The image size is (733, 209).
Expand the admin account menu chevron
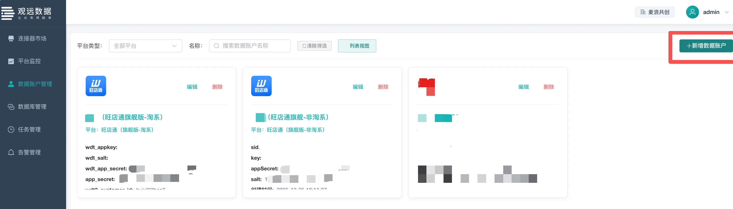click(726, 12)
